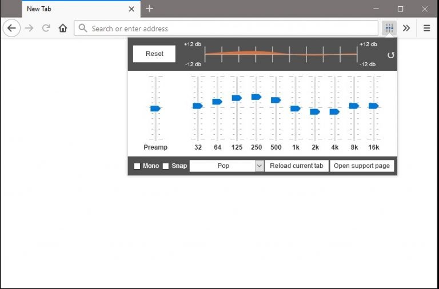The height and width of the screenshot is (289, 439).
Task: Click Open support page button
Action: (362, 166)
